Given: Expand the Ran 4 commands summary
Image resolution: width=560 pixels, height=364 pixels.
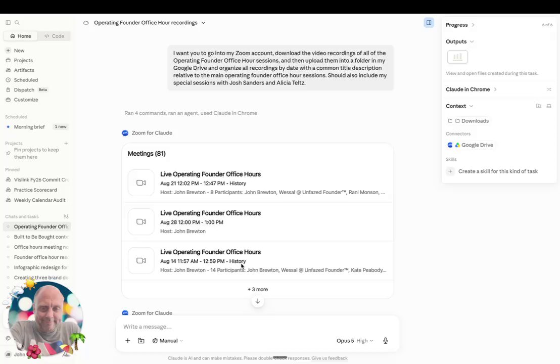Looking at the screenshot, I should (x=191, y=113).
